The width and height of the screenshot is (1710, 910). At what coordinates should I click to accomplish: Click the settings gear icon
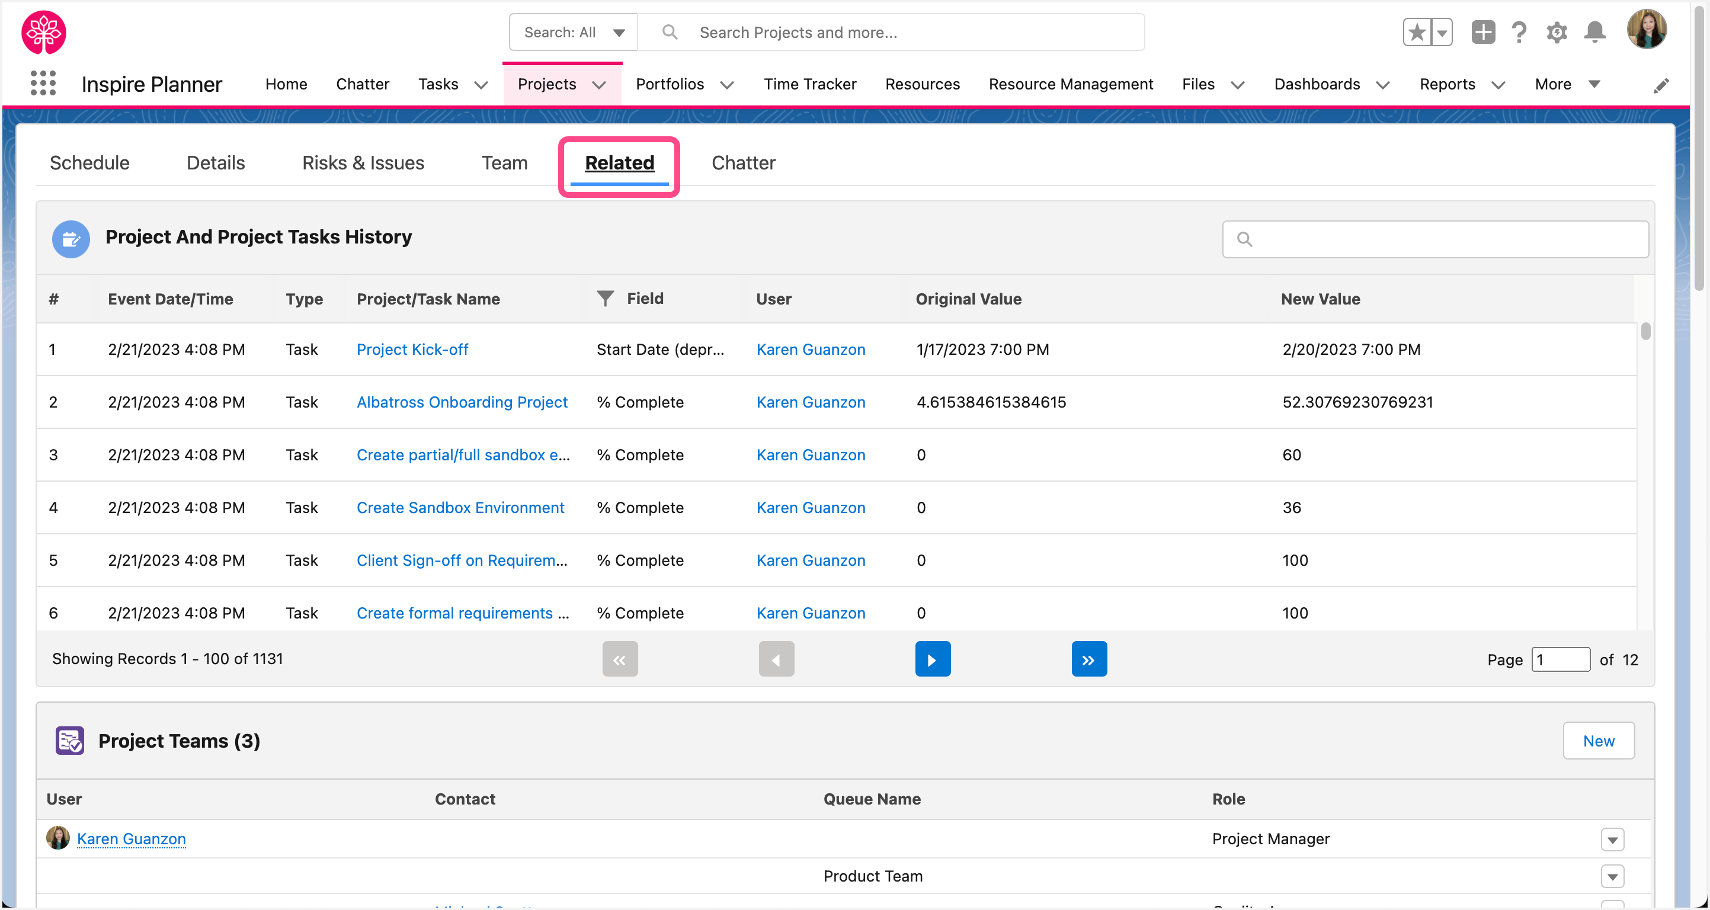click(x=1558, y=31)
